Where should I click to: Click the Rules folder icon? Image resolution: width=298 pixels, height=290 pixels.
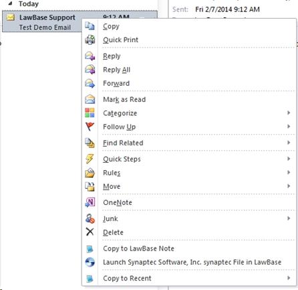click(x=90, y=173)
